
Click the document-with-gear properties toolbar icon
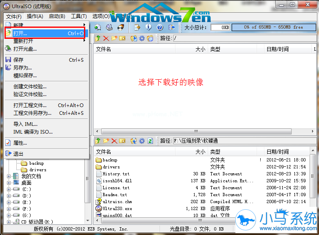(137, 27)
